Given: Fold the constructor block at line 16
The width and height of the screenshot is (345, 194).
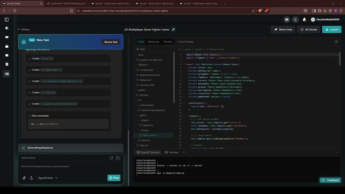Looking at the screenshot, I should (x=184, y=103).
